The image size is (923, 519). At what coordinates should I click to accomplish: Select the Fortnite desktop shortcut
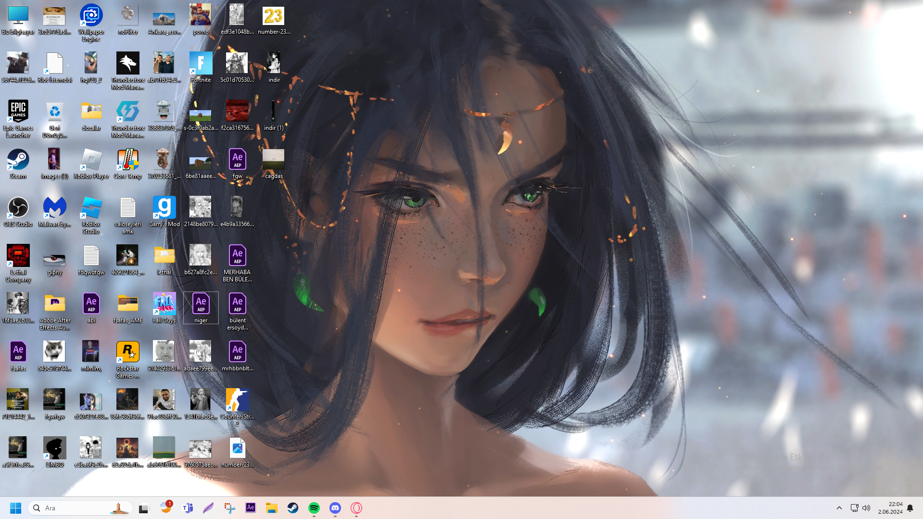pyautogui.click(x=201, y=68)
